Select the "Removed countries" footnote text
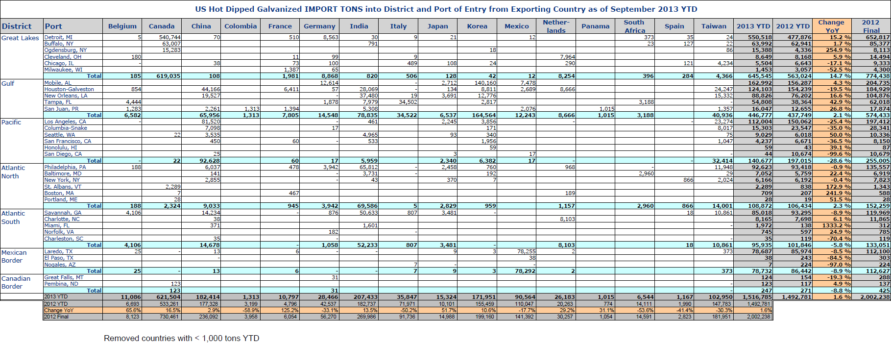 (x=181, y=338)
